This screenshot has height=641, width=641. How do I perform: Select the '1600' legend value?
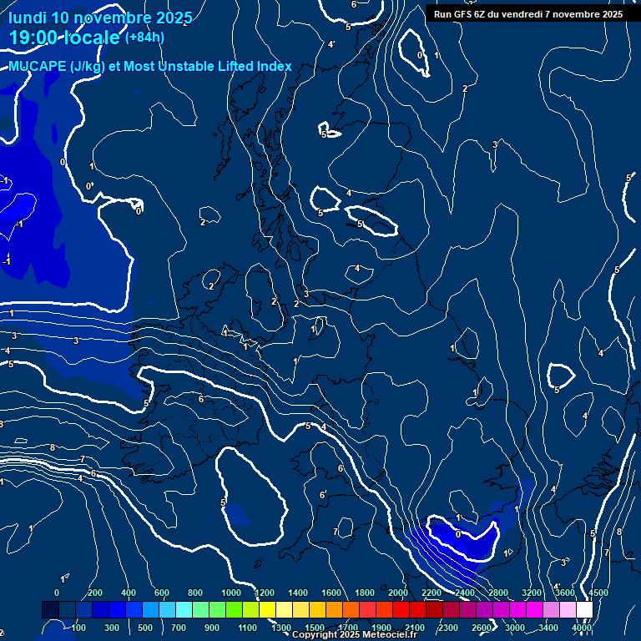(x=331, y=593)
